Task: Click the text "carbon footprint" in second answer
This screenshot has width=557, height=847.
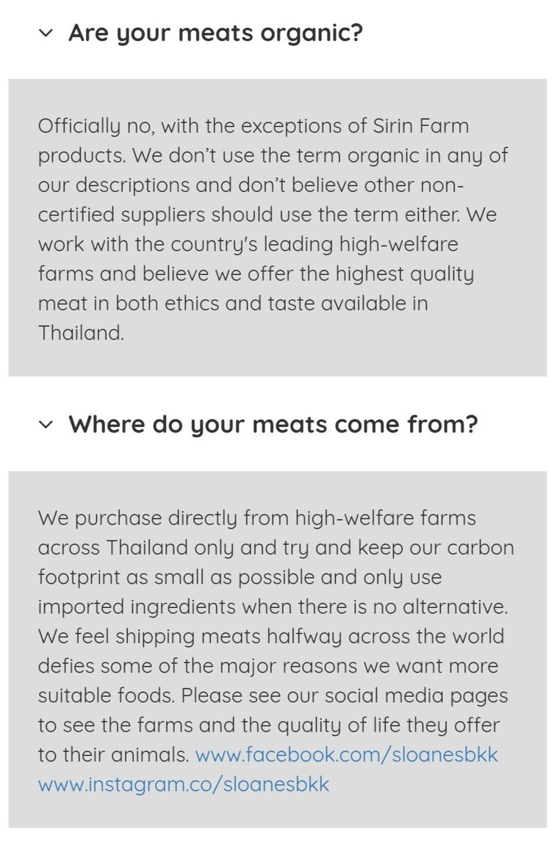Action: point(276,562)
